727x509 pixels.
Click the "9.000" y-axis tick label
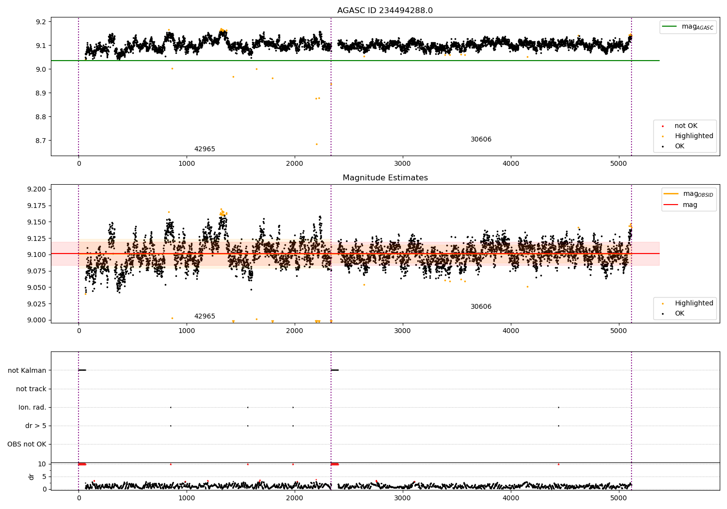pos(37,320)
